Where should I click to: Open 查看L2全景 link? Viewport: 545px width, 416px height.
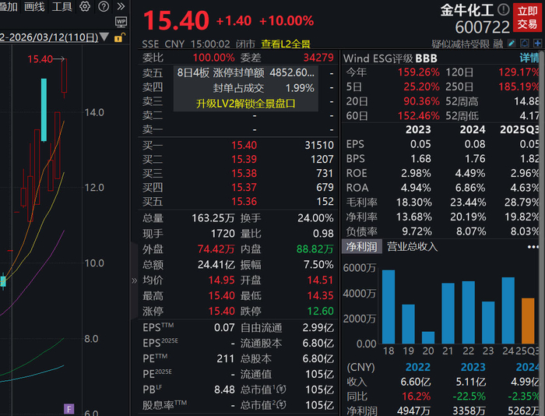(286, 44)
